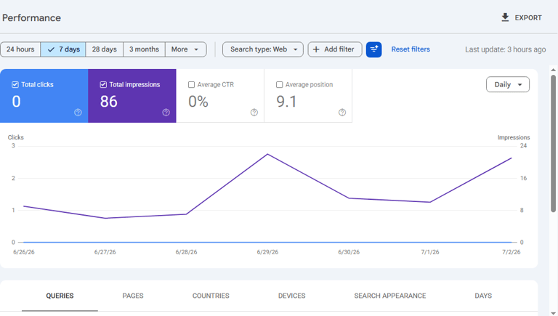The image size is (558, 316).
Task: Click the scrollbar up arrow
Action: [553, 70]
